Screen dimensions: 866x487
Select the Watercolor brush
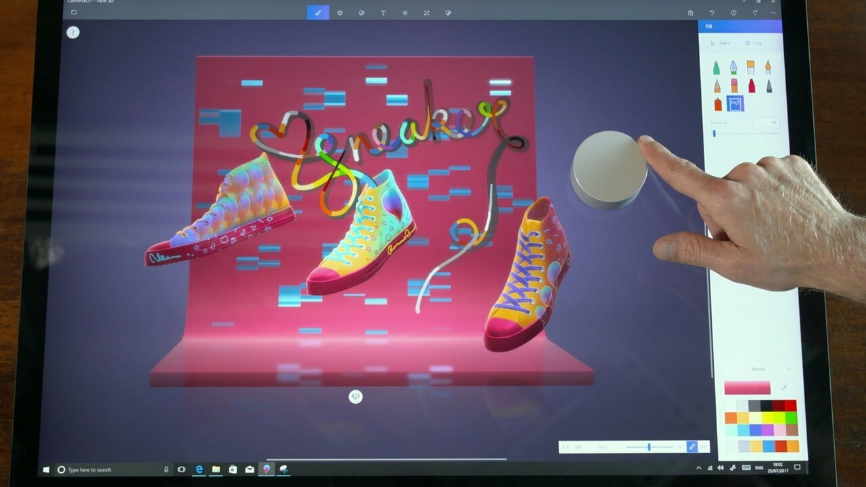[769, 67]
